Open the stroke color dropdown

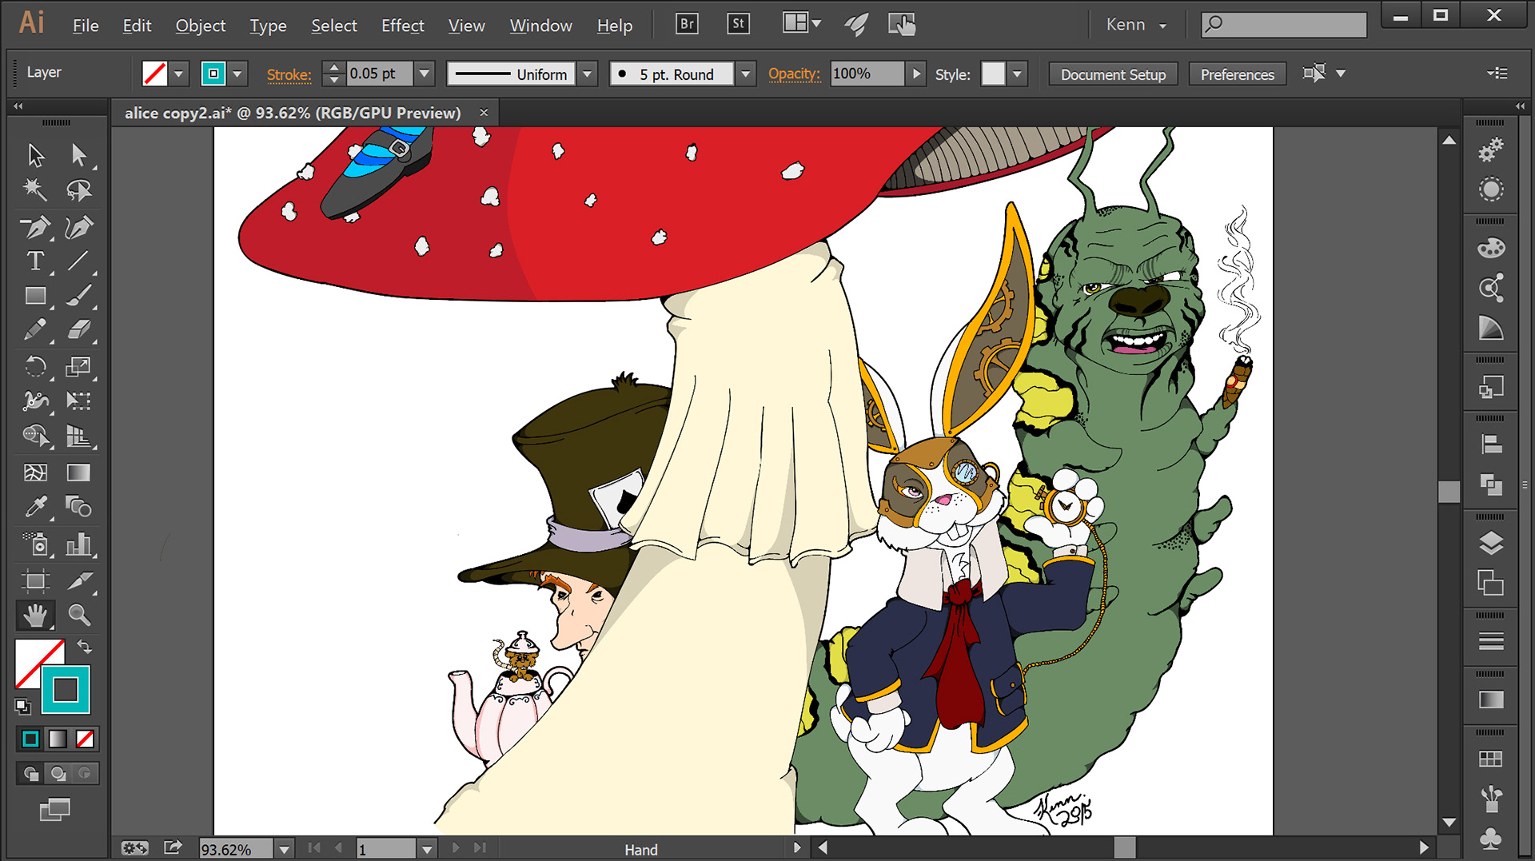tap(237, 74)
